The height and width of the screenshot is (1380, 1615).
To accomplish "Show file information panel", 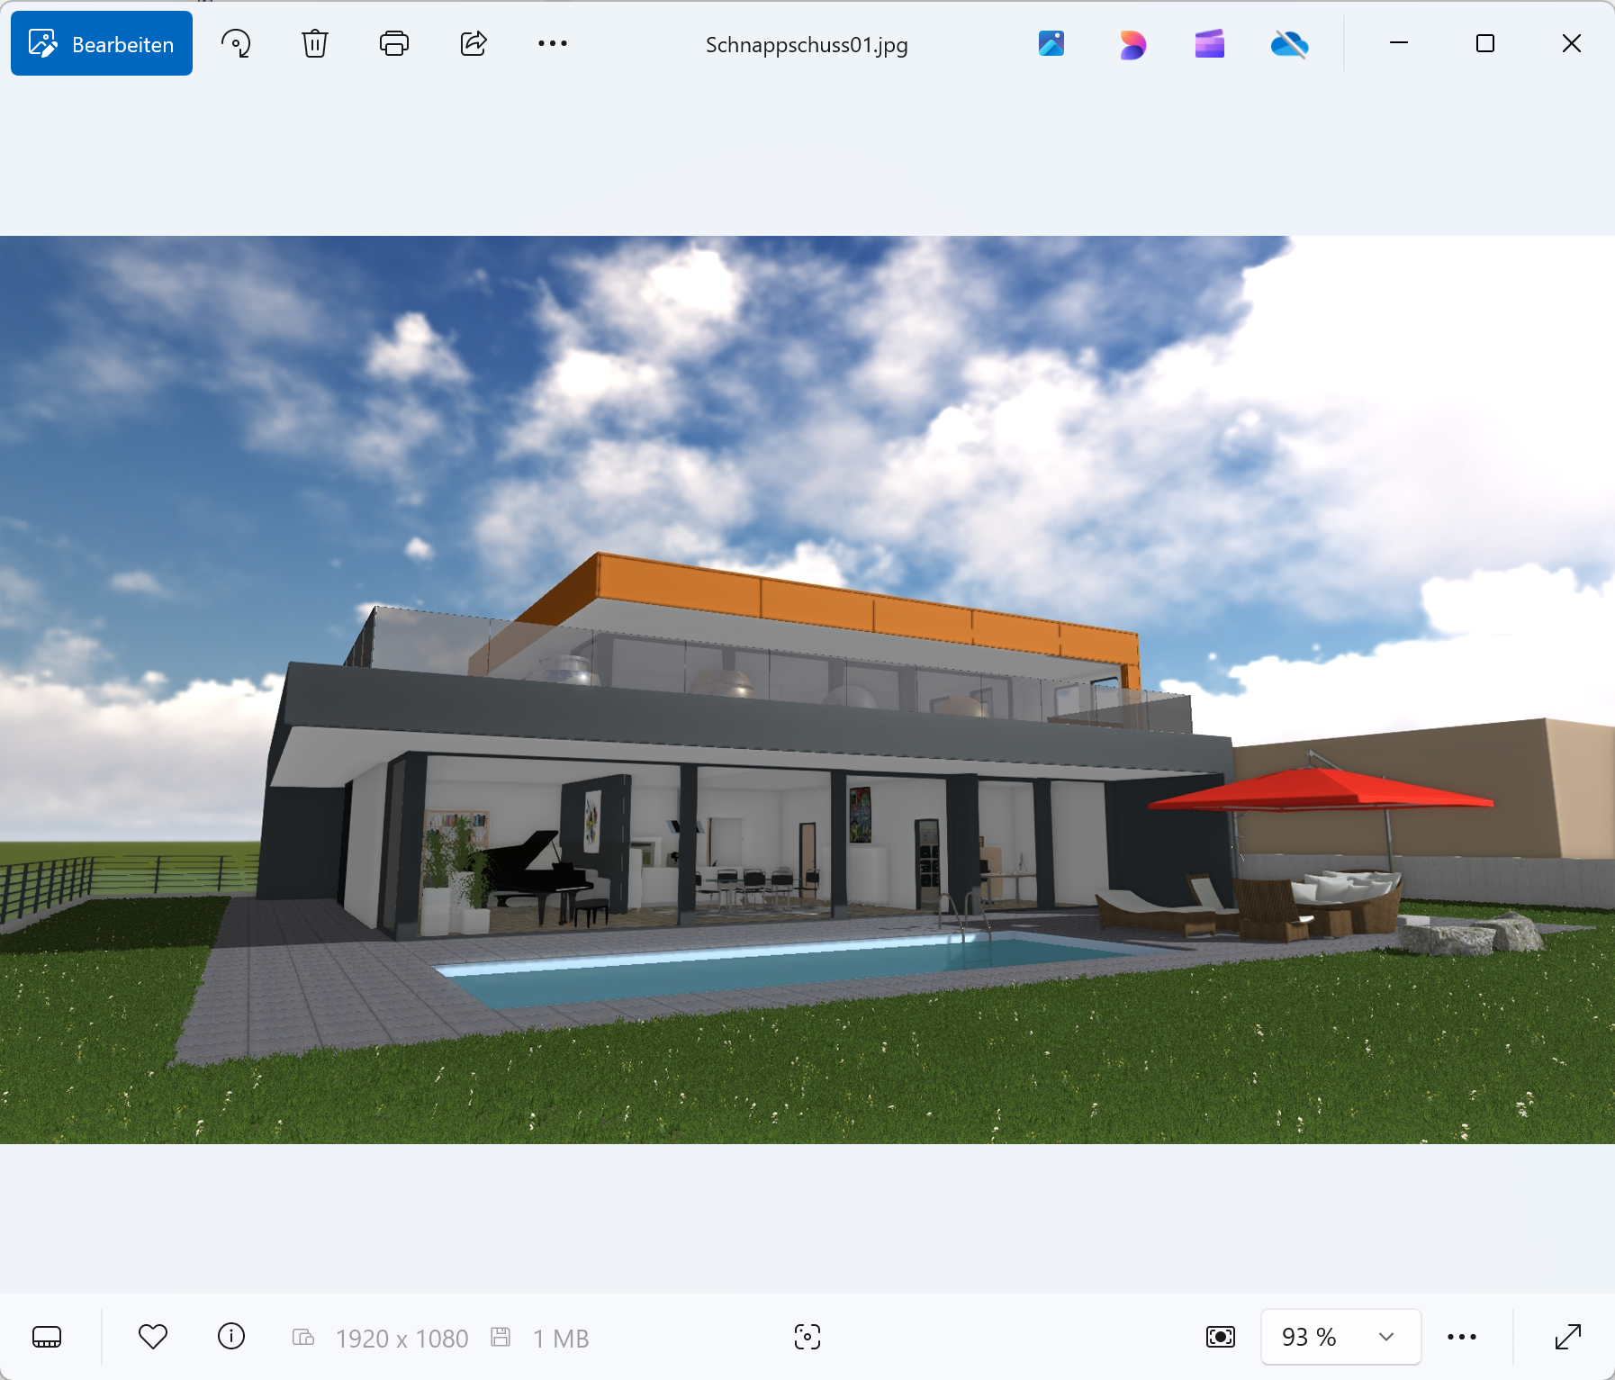I will [231, 1337].
